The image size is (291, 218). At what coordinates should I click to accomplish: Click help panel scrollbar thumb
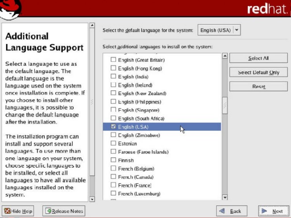pyautogui.click(x=92, y=102)
